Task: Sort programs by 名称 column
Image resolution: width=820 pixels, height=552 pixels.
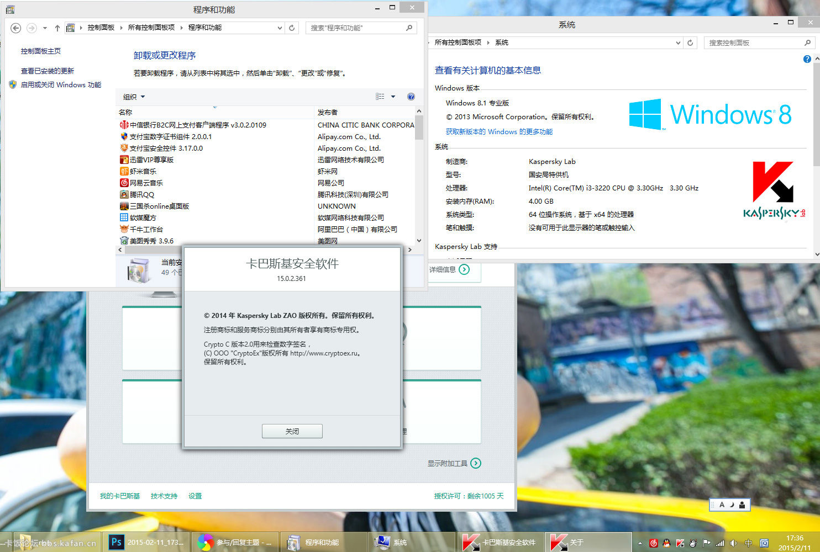Action: [214, 112]
